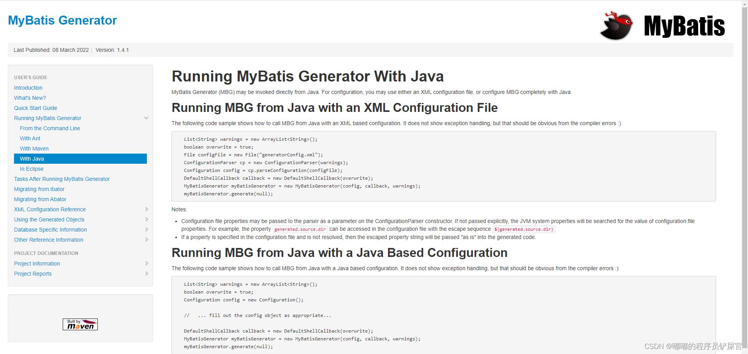This screenshot has height=354, width=748.
Task: Open the Introduction page
Action: tap(28, 88)
